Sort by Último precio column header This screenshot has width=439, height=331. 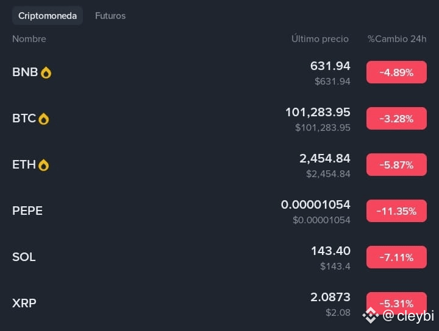pyautogui.click(x=320, y=39)
